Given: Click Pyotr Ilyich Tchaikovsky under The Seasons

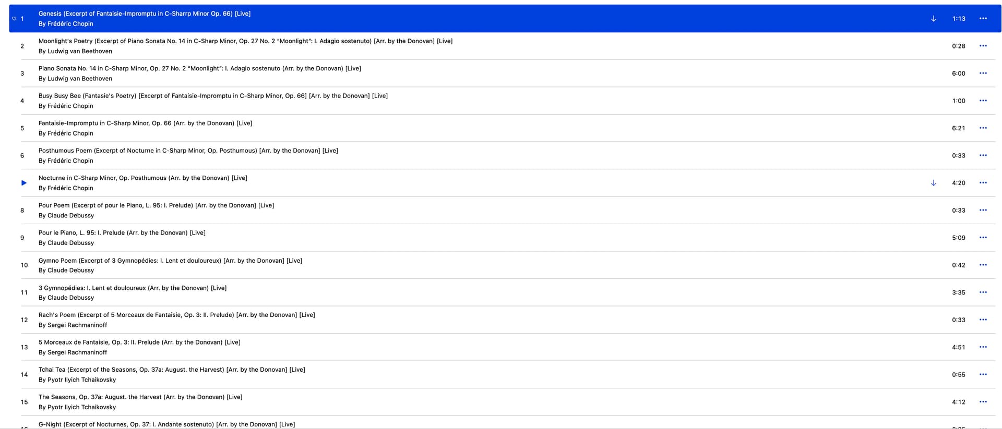Looking at the screenshot, I should pyautogui.click(x=81, y=407).
